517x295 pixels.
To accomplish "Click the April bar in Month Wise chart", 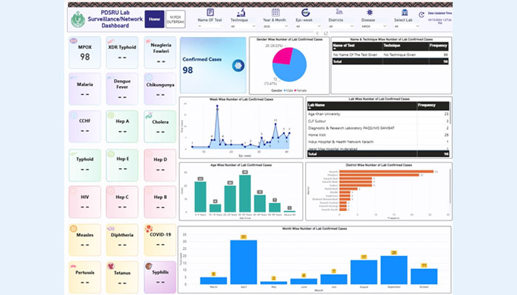I will 243,262.
